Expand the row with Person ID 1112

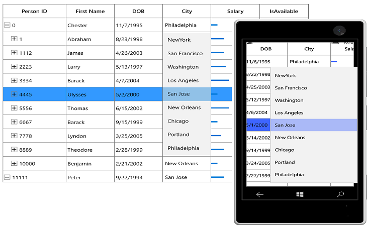14,53
